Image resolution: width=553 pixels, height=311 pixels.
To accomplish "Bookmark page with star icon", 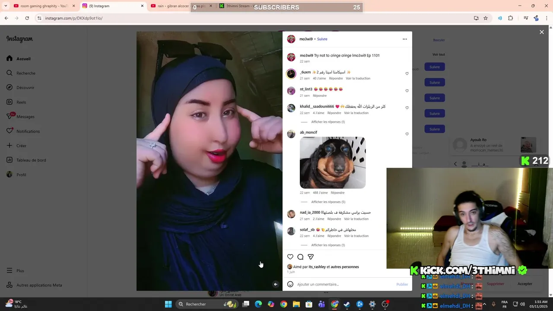I will tap(486, 18).
